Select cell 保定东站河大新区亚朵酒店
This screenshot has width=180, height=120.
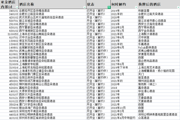pos(52,44)
